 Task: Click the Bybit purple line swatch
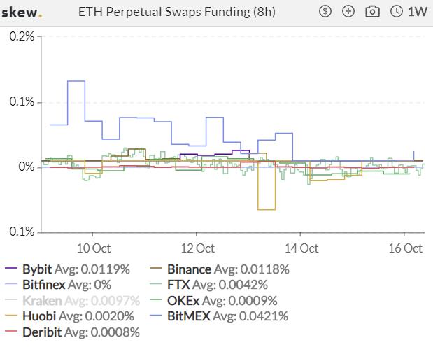click(11, 268)
